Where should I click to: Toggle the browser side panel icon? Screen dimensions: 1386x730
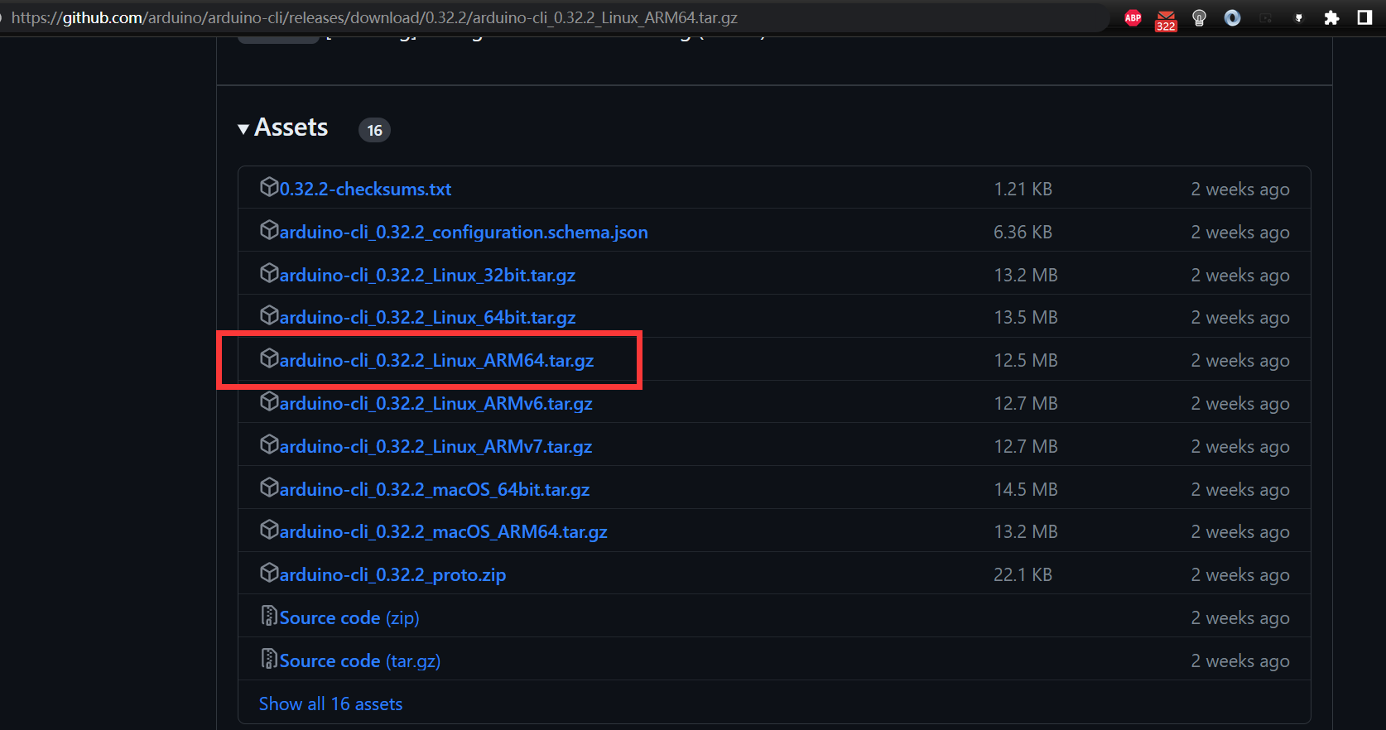point(1364,17)
